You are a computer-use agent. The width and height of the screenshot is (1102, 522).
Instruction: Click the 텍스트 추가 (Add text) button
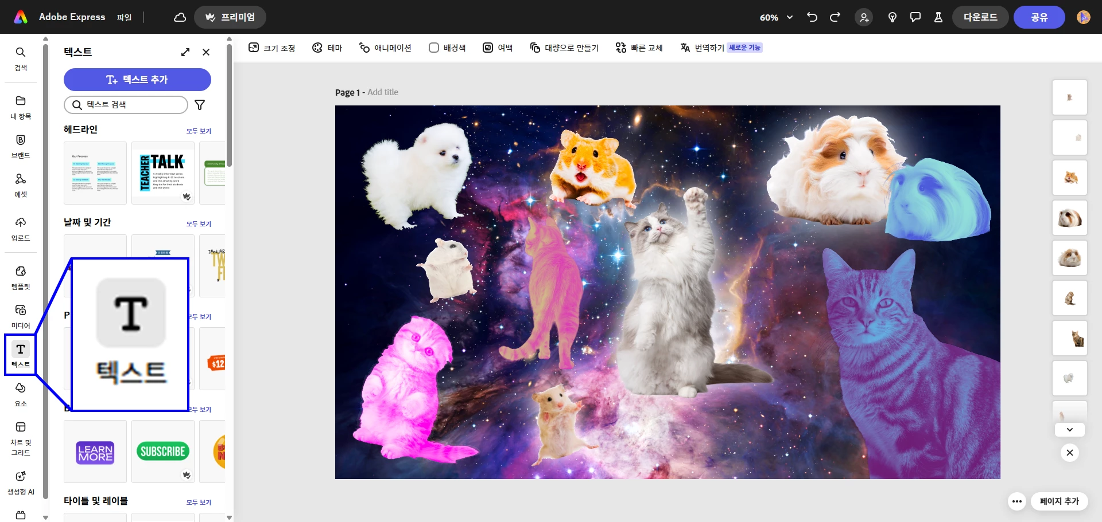tap(137, 80)
